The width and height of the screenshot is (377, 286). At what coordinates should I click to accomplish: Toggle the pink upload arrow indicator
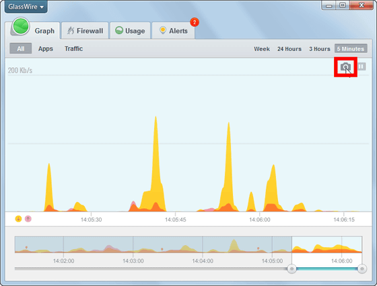(x=28, y=219)
